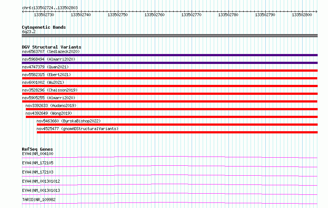Click the red bar under nsv6001002
The image size is (328, 208).
[x=170, y=86]
